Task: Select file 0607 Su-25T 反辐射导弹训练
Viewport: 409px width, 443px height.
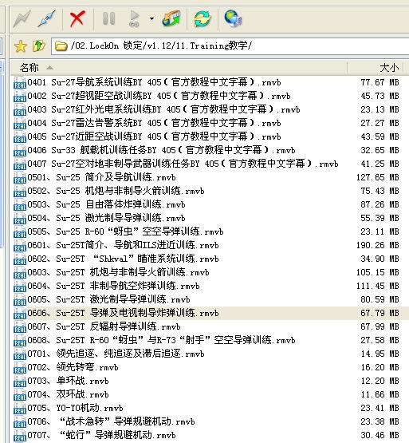Action: (x=104, y=326)
